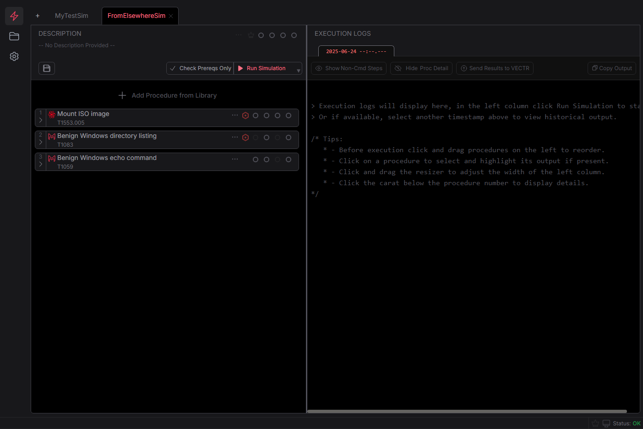
Task: Switch to the MyTestSim tab
Action: coord(71,15)
